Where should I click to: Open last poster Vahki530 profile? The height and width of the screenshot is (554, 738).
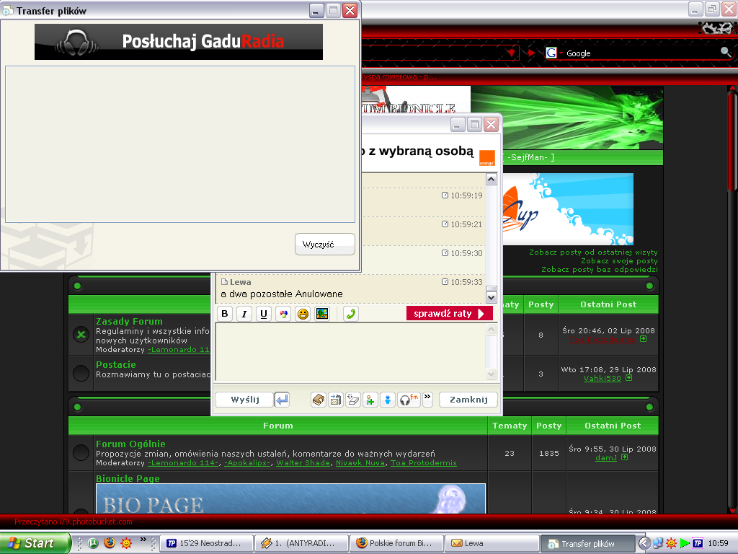pos(603,378)
